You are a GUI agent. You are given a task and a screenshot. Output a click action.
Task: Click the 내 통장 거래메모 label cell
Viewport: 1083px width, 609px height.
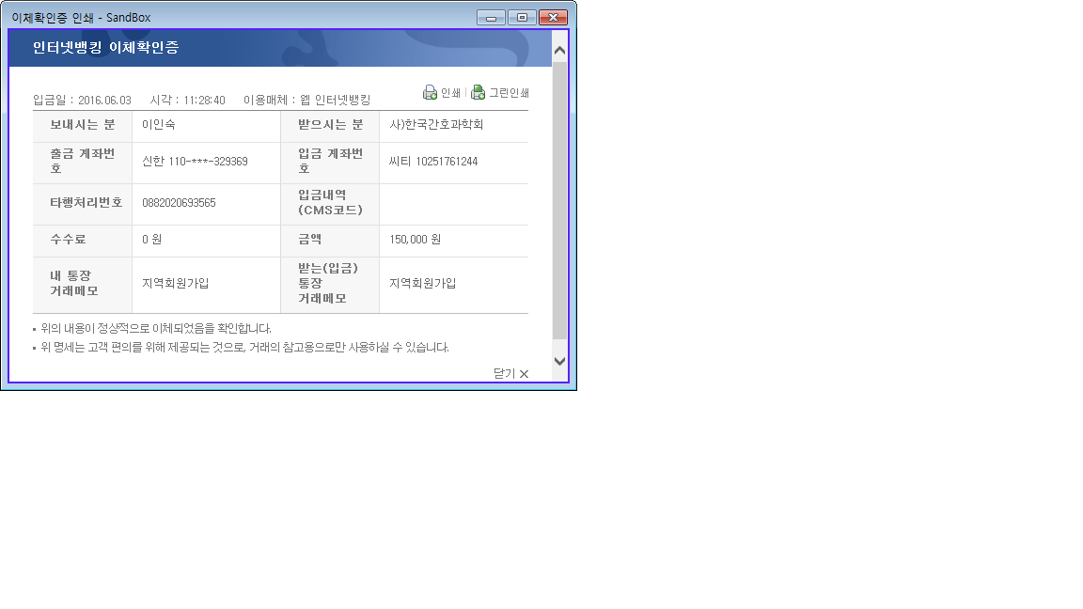[82, 284]
